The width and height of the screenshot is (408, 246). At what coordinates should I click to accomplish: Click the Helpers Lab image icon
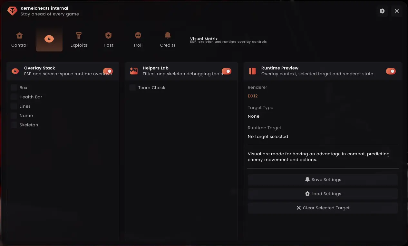134,71
